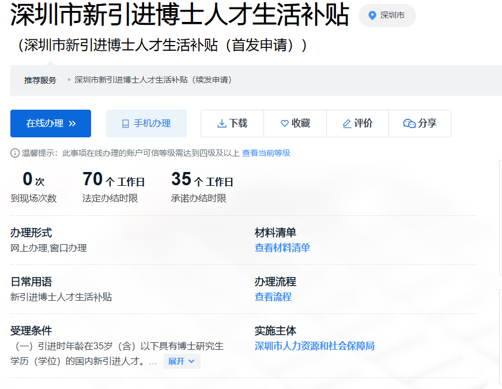502x389 pixels.
Task: Click the 受理条件 heading
Action: tap(31, 331)
